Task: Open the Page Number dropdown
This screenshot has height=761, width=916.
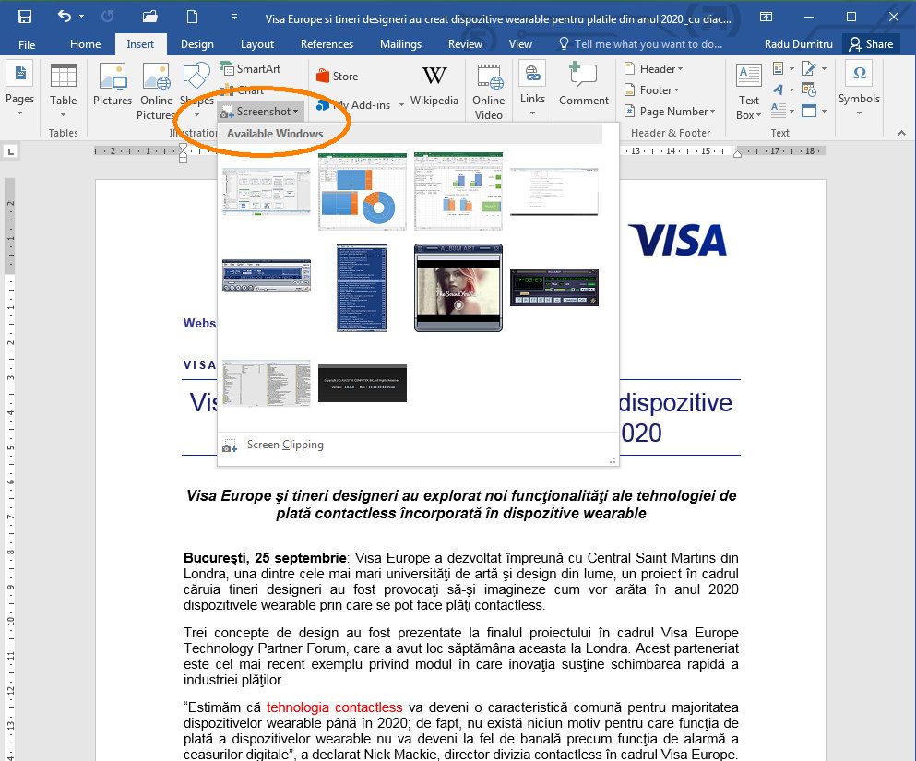Action: [x=670, y=111]
